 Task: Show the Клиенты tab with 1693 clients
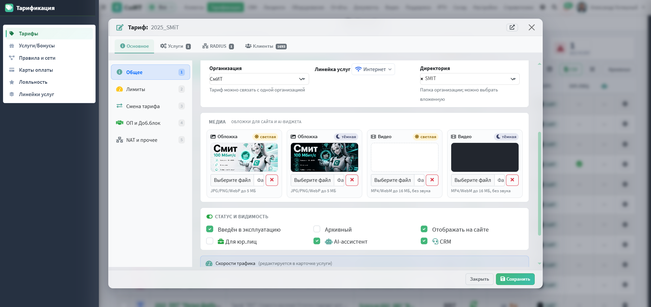pos(266,46)
